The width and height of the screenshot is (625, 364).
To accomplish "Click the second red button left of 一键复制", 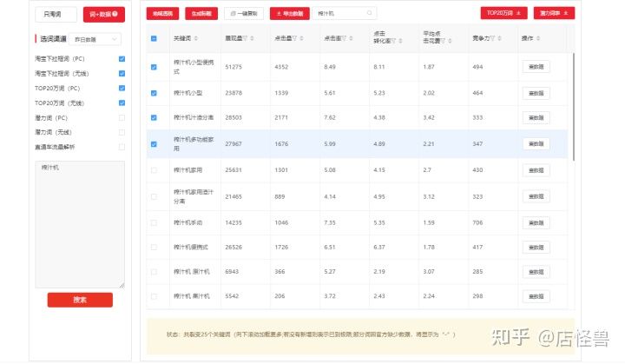I will click(201, 14).
